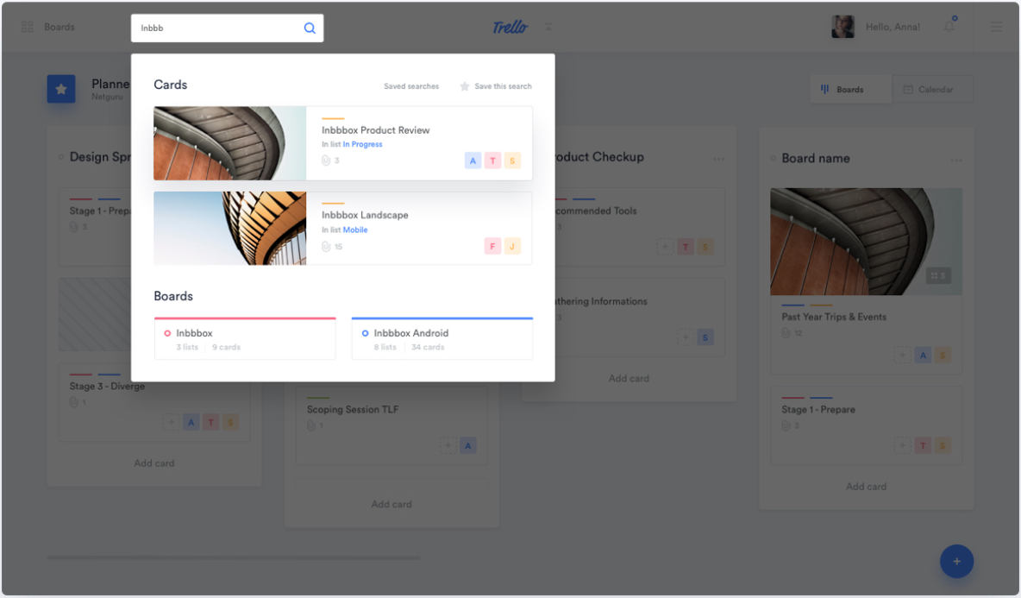The height and width of the screenshot is (598, 1021).
Task: Click the search magnifier icon
Action: pos(310,28)
